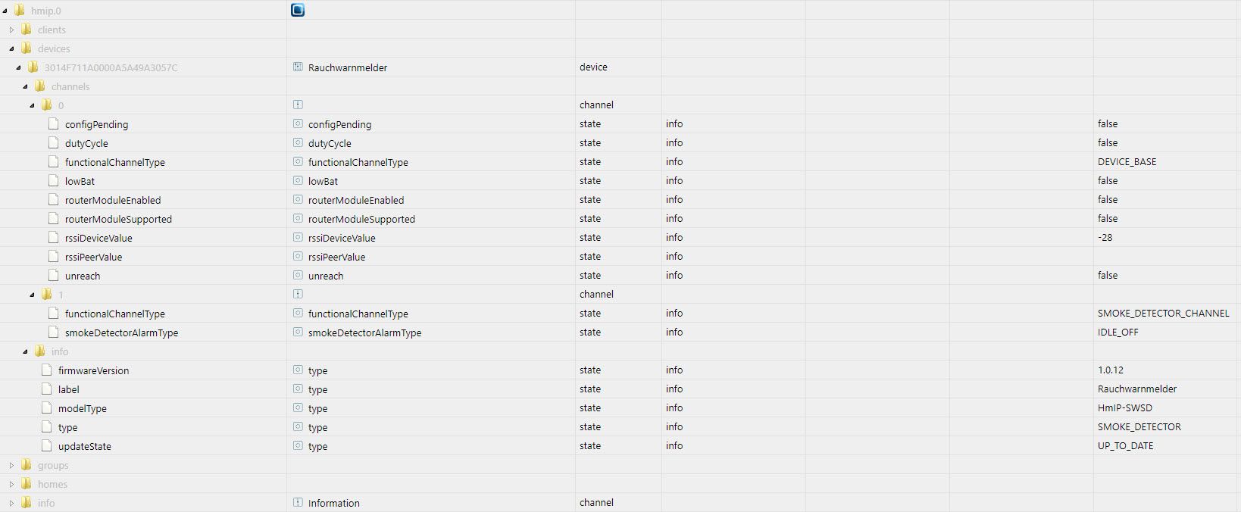Select the updateState tree entry

[84, 446]
